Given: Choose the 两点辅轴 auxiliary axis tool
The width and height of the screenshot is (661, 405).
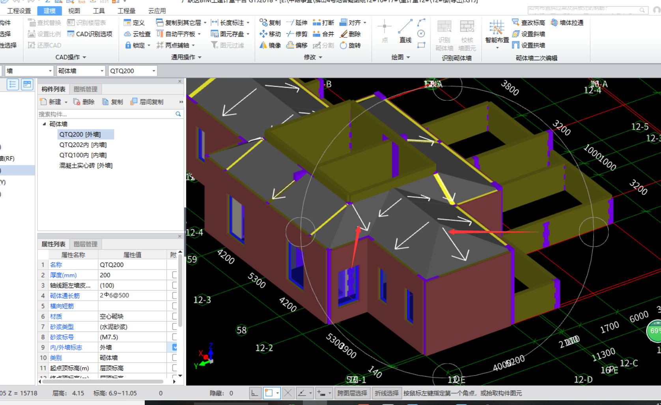Looking at the screenshot, I should 175,45.
